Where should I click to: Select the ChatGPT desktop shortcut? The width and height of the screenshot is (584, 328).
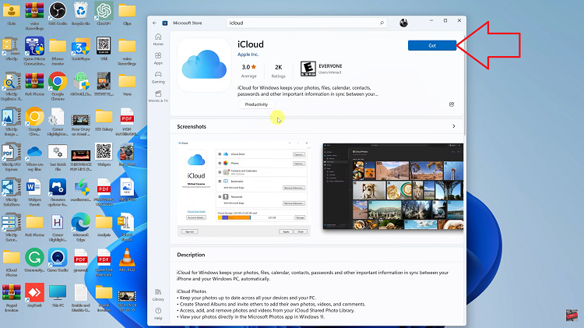(104, 14)
